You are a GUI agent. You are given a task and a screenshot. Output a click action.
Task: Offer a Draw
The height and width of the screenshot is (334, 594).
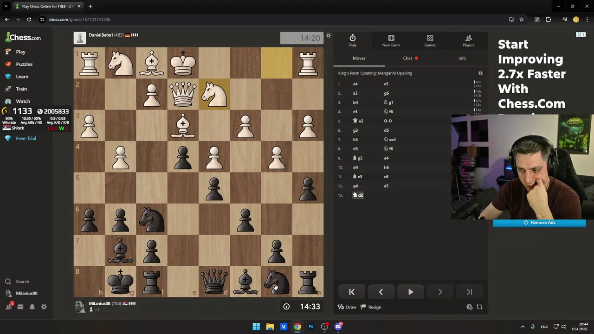(347, 307)
